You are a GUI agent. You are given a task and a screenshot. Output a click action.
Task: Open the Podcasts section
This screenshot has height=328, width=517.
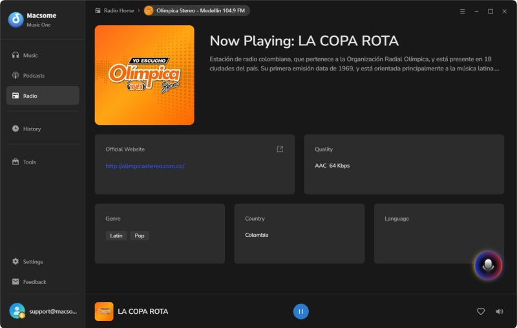43,75
